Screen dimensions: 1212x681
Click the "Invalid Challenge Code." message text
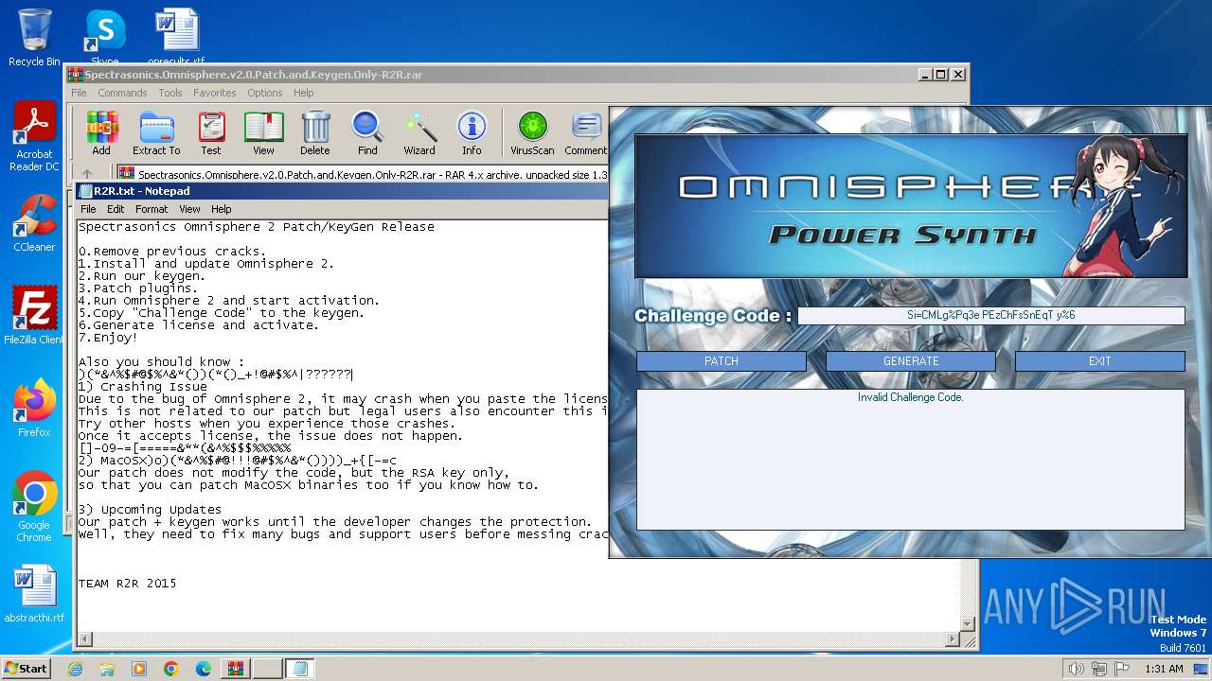(910, 397)
